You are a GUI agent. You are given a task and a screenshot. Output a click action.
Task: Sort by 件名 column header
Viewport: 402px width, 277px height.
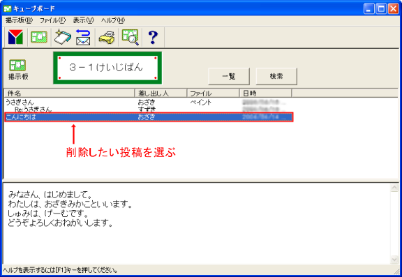click(x=69, y=93)
